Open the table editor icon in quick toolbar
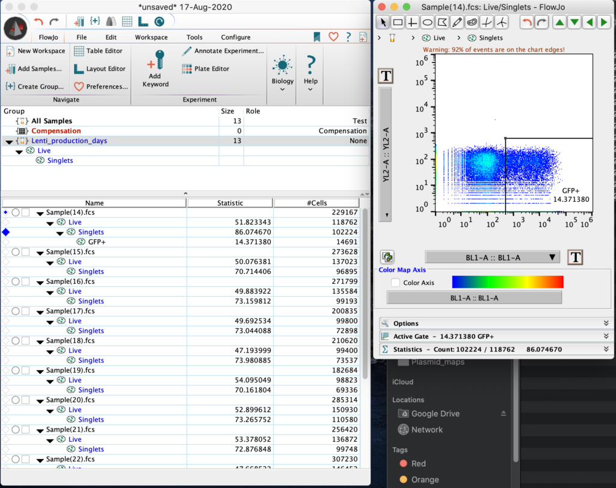Viewport: 616px width, 488px height. click(127, 22)
